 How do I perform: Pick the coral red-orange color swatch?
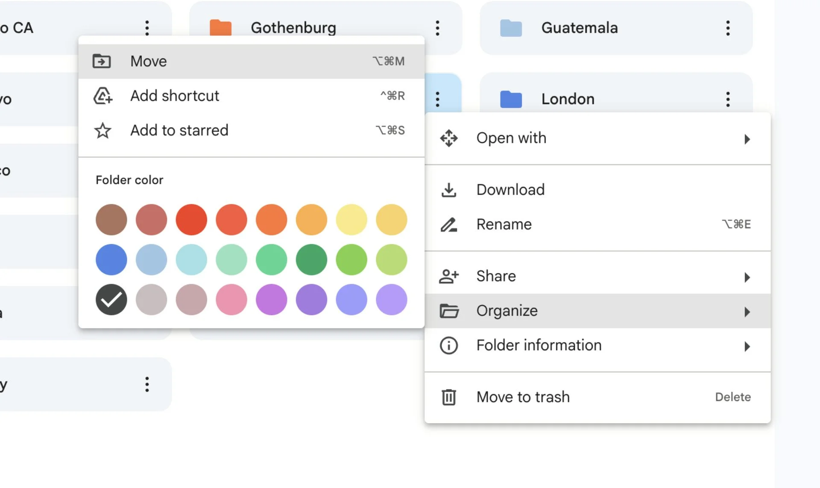pos(231,220)
